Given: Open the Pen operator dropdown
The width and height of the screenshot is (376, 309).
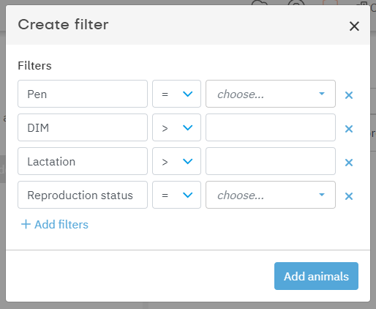Looking at the screenshot, I should point(176,94).
